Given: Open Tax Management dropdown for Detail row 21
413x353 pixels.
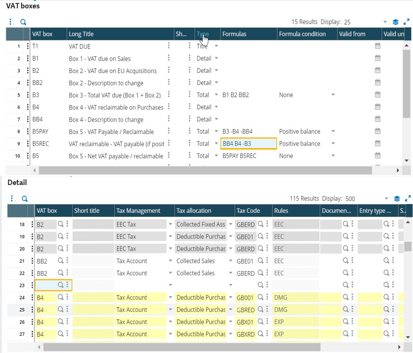Looking at the screenshot, I should [170, 260].
